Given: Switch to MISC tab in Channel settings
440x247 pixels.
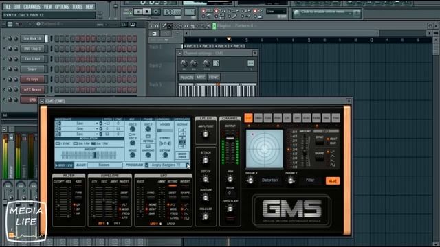Looking at the screenshot, I should [201, 77].
